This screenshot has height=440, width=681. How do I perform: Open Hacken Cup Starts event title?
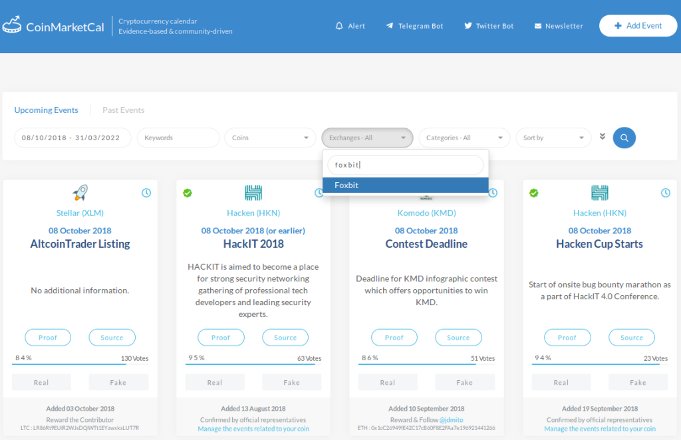pos(599,244)
